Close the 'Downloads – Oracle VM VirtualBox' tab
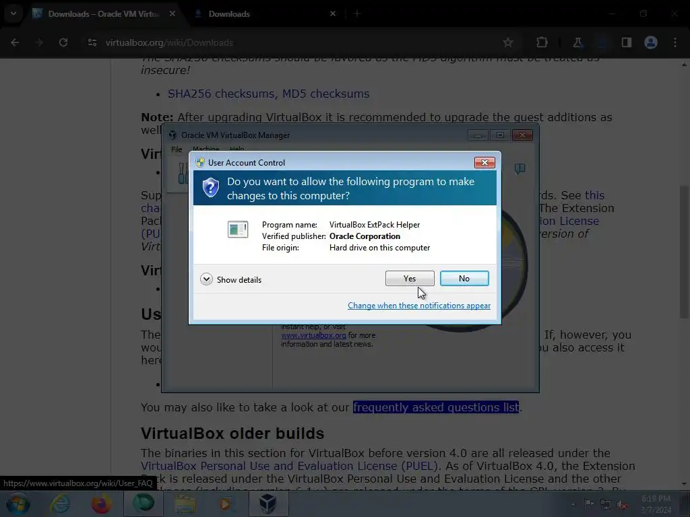Image resolution: width=690 pixels, height=517 pixels. coord(172,14)
